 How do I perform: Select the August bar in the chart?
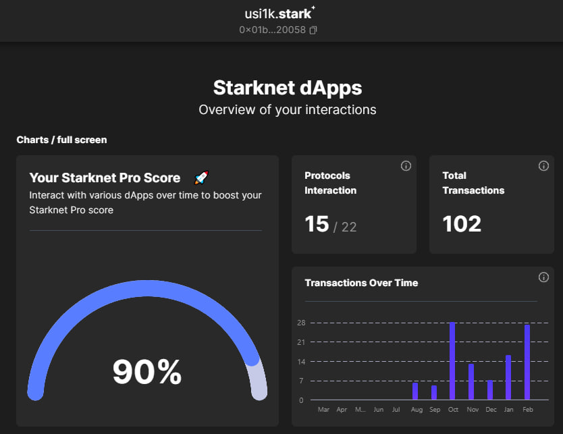415,391
